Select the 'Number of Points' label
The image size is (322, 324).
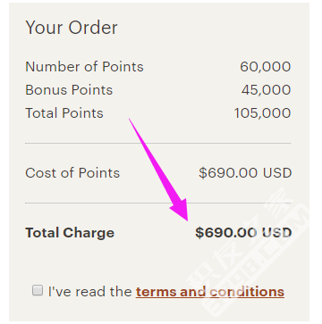84,67
